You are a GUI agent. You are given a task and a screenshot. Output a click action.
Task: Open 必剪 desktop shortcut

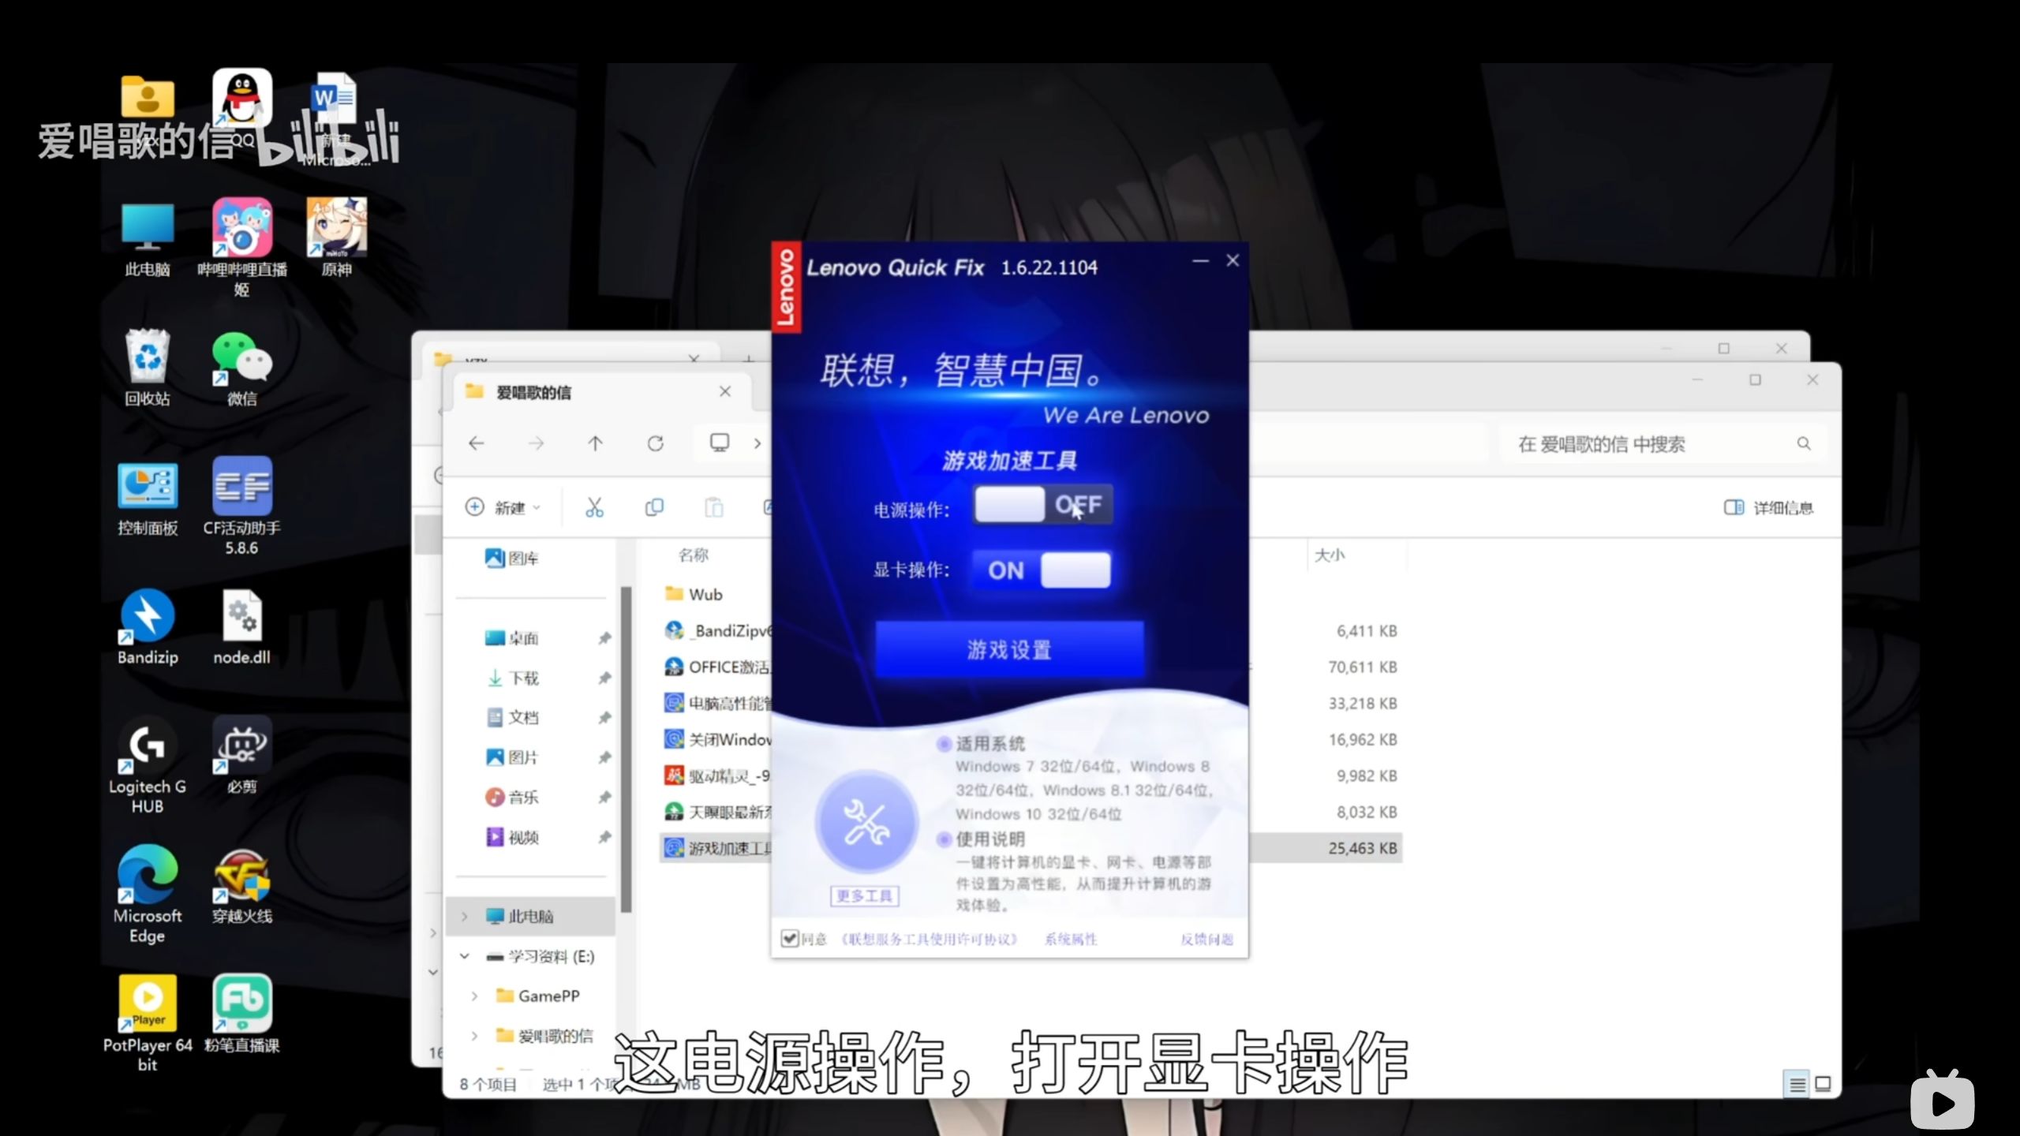point(242,756)
